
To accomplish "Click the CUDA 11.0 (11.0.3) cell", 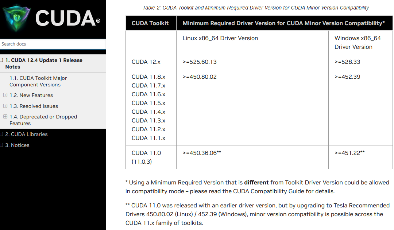I will (x=146, y=157).
